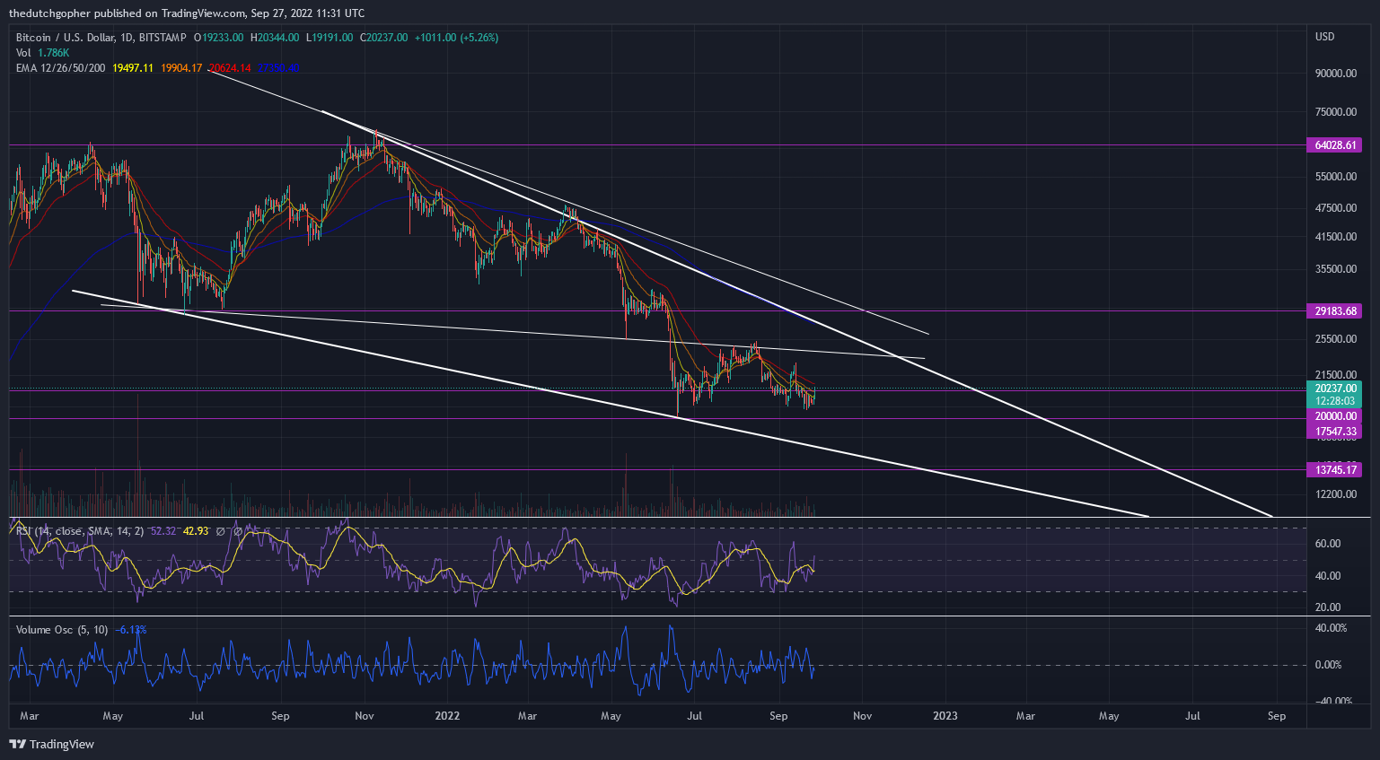
Task: Click the 21500.00 price axis tick
Action: point(1336,375)
